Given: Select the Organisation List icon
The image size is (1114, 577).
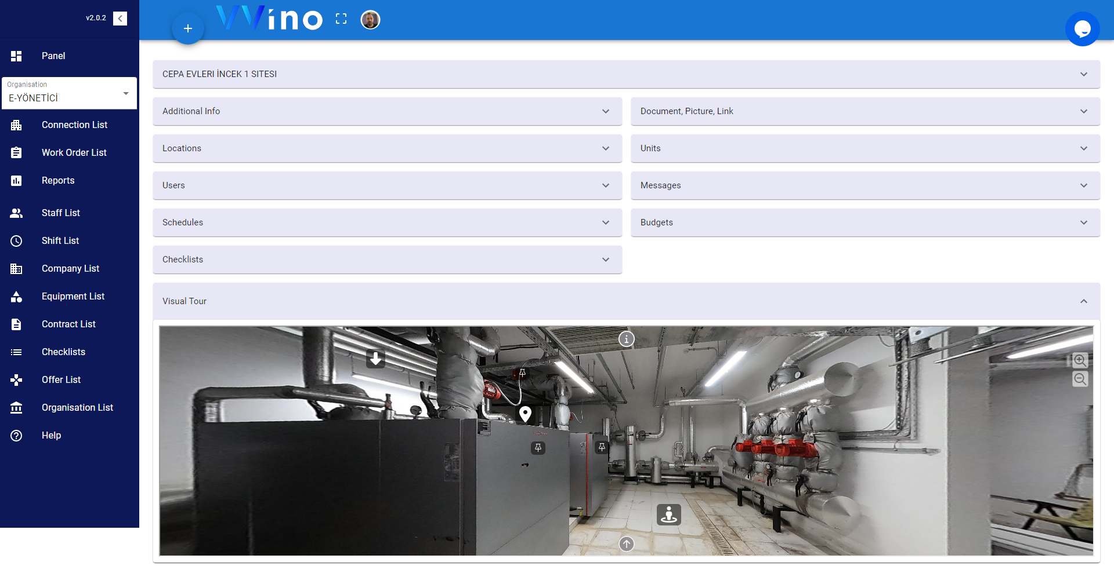Looking at the screenshot, I should click(x=16, y=408).
